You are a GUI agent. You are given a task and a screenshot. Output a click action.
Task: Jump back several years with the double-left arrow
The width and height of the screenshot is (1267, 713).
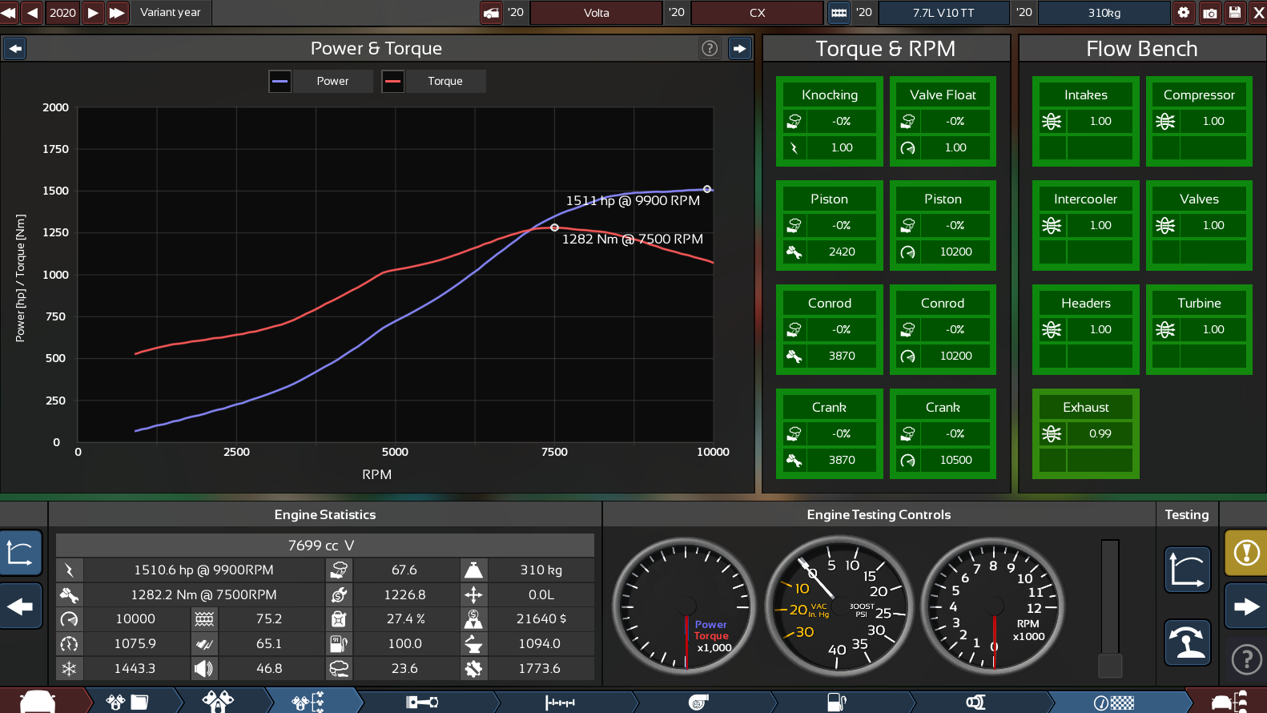click(x=9, y=13)
